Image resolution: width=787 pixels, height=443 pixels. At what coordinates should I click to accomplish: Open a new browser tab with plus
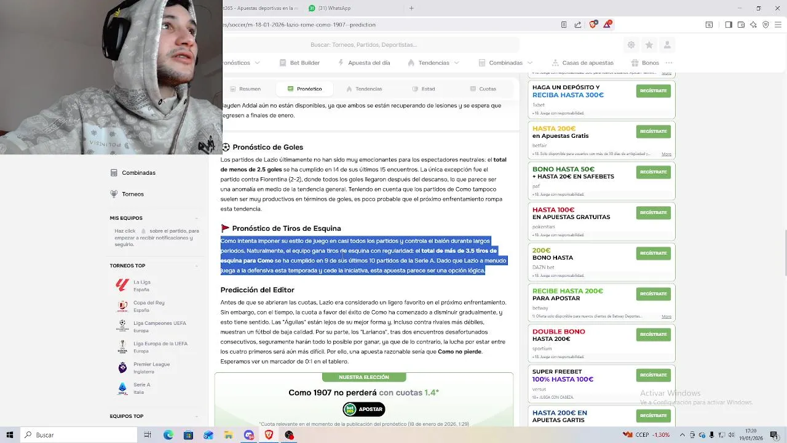click(x=411, y=8)
